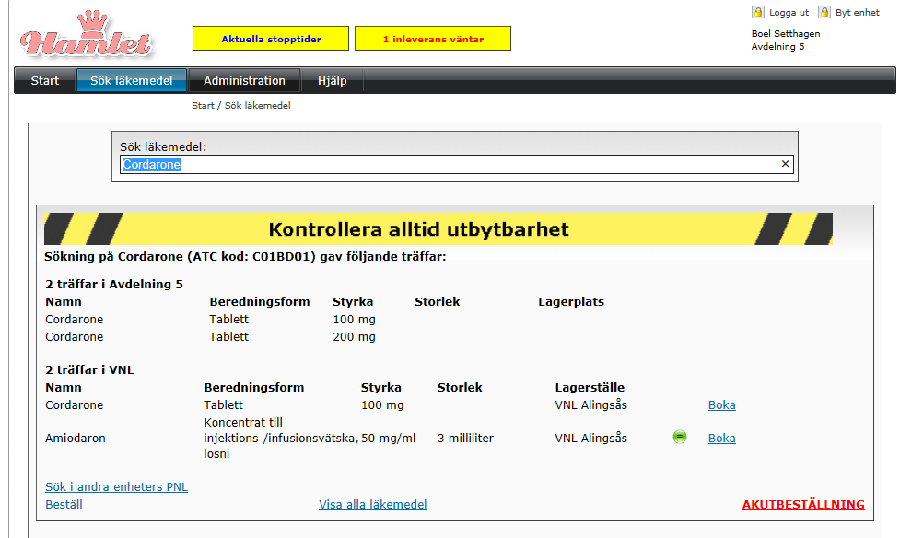The width and height of the screenshot is (900, 538).
Task: Click the Lagerställe column header
Action: (x=590, y=387)
